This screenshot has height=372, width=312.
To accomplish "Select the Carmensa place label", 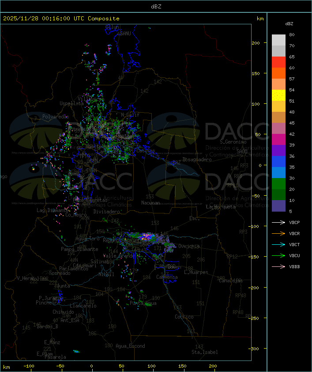I will [x=167, y=277].
